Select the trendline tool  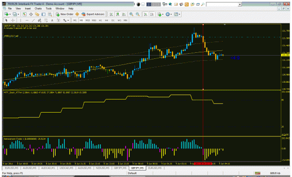pos(33,20)
